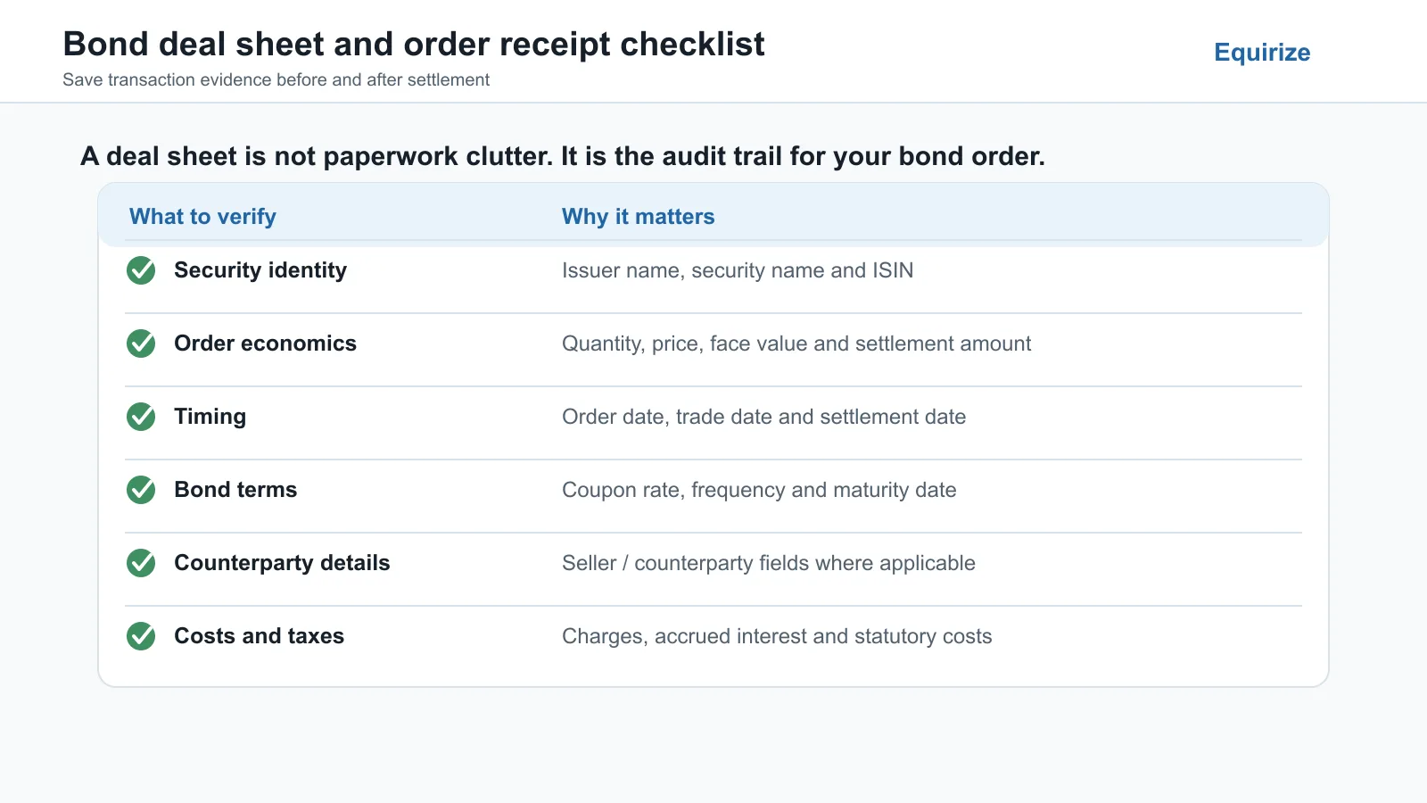Click the Order economics row label
Screen dimensions: 1427x803
pyautogui.click(x=265, y=344)
